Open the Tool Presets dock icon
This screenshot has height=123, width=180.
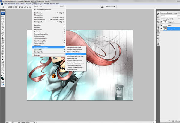coord(158,22)
